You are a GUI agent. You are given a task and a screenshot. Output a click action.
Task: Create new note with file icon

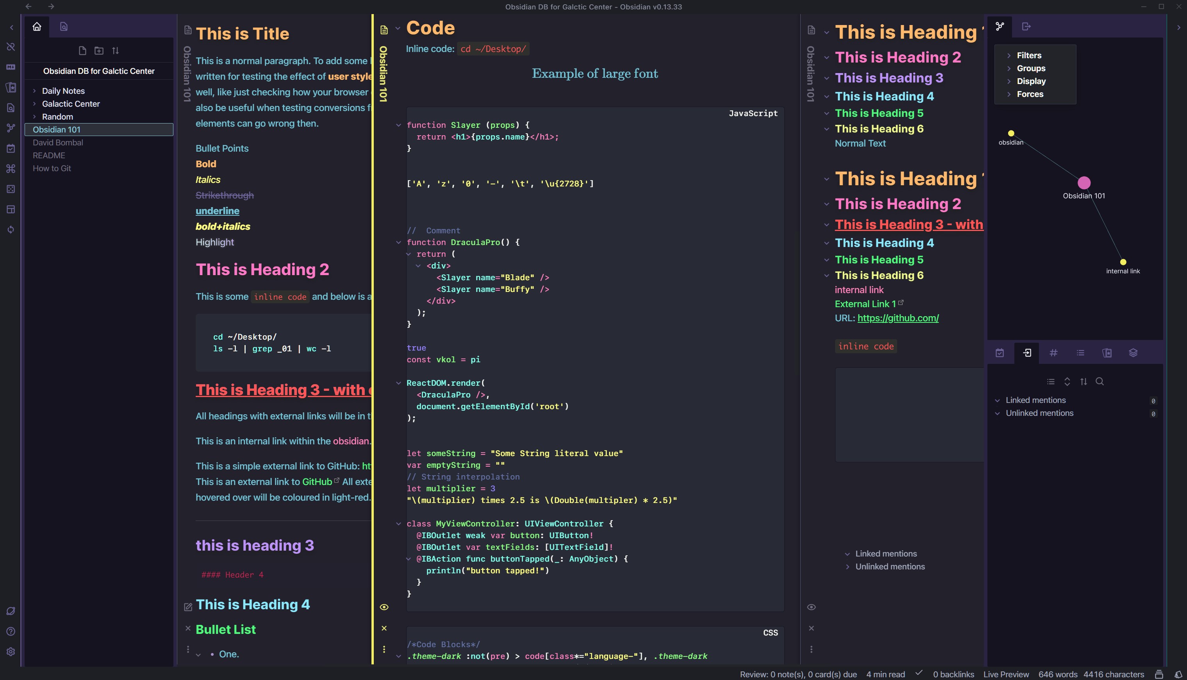pyautogui.click(x=83, y=50)
